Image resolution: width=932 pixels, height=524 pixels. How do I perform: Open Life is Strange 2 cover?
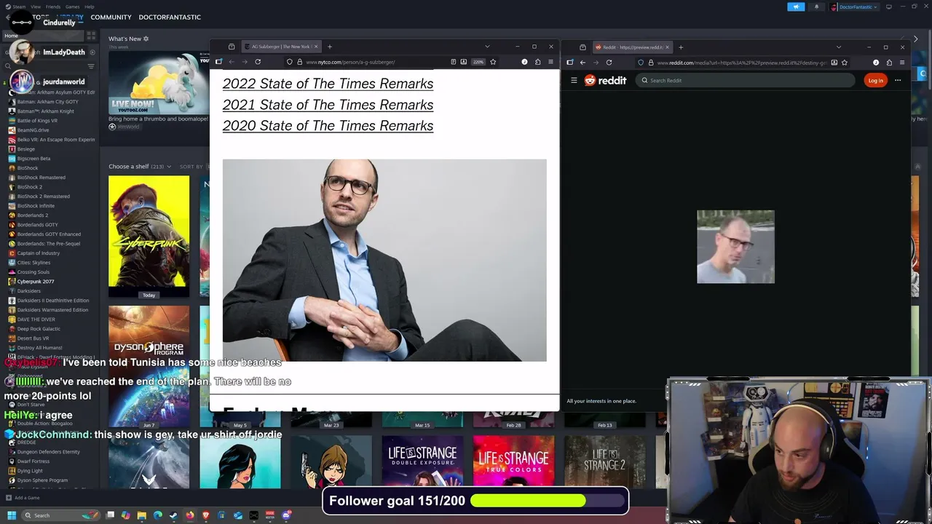pos(604,461)
